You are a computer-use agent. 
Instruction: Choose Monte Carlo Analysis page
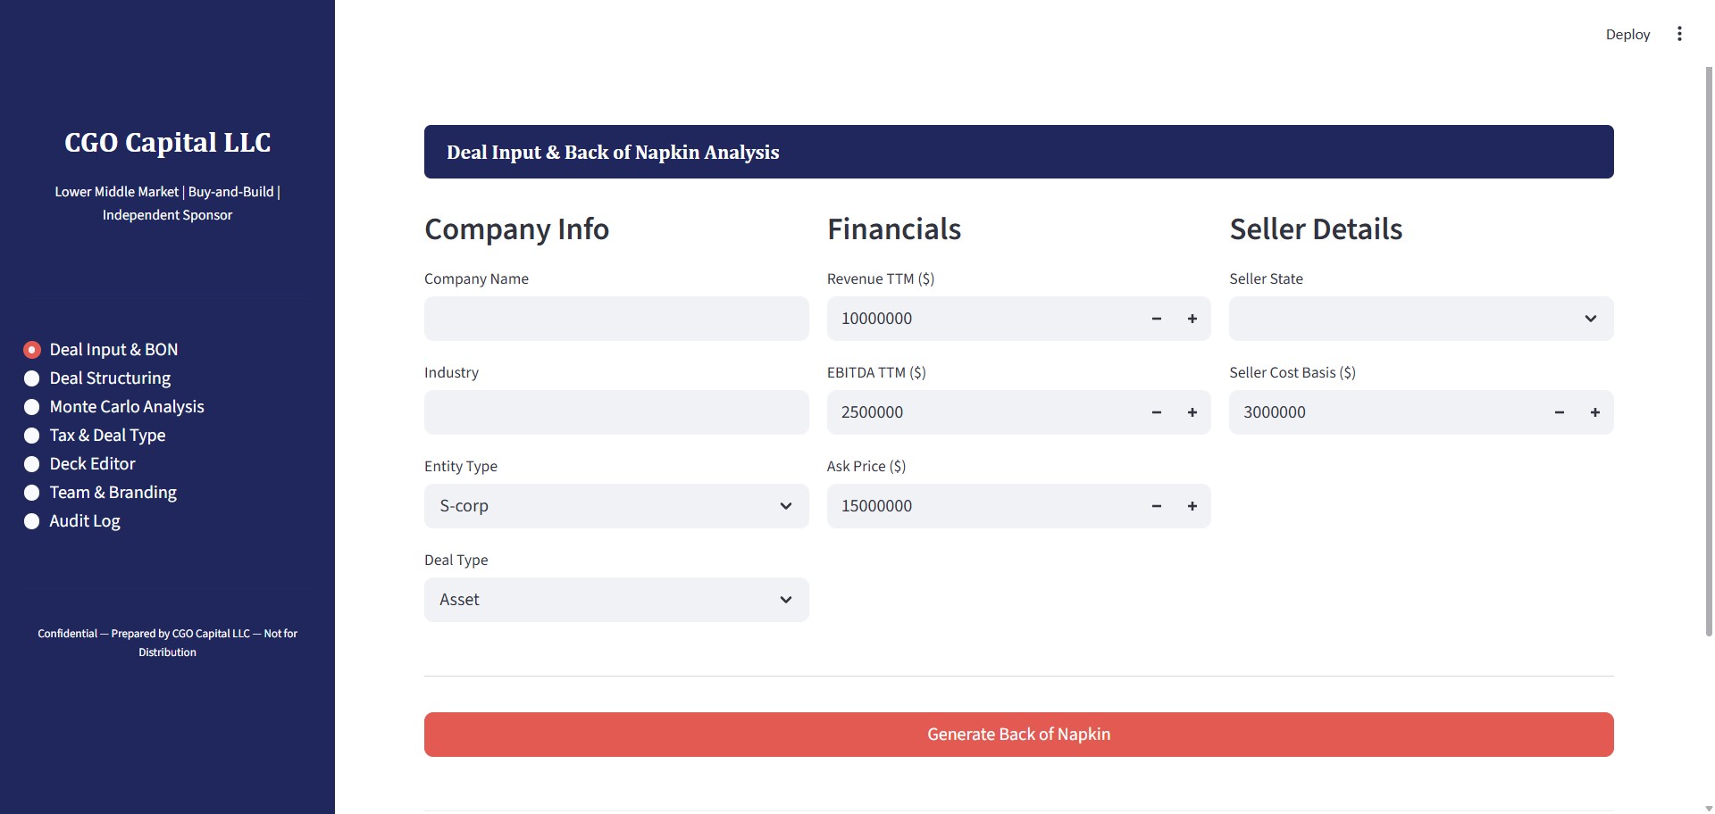pos(32,407)
